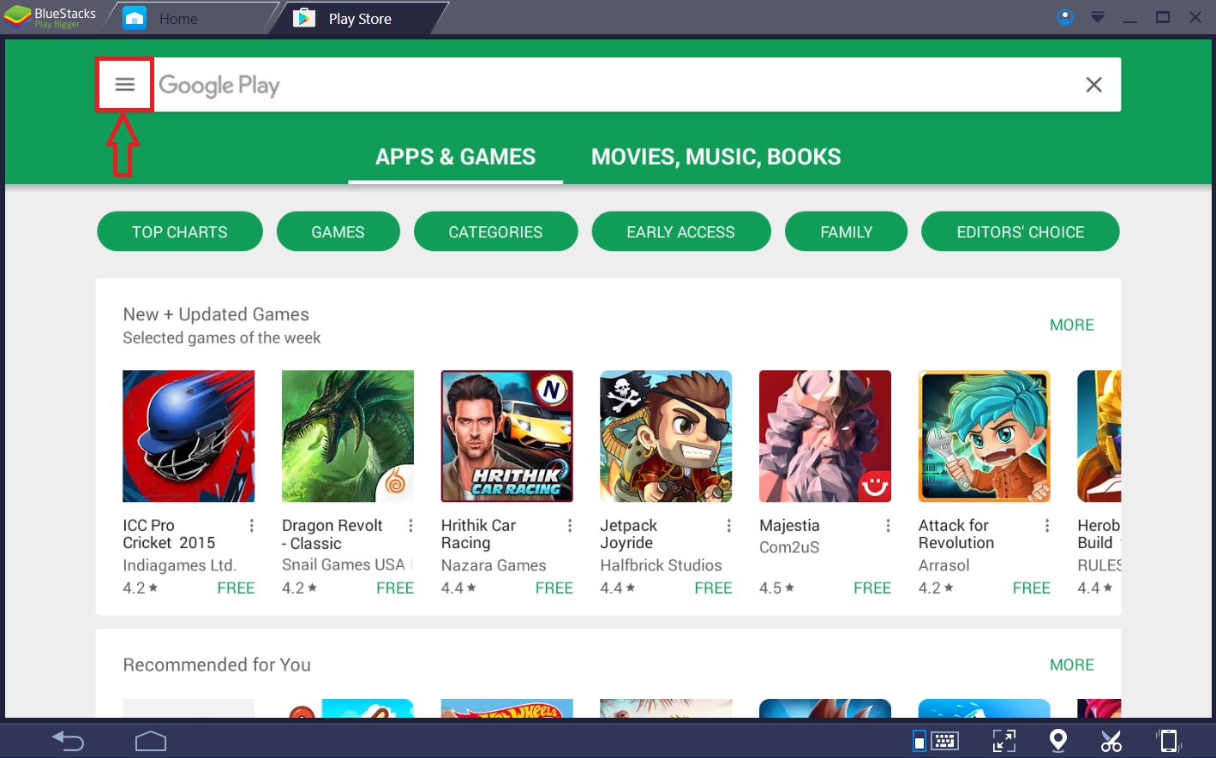The width and height of the screenshot is (1216, 758).
Task: Click the Arrasol developer name
Action: click(x=943, y=565)
